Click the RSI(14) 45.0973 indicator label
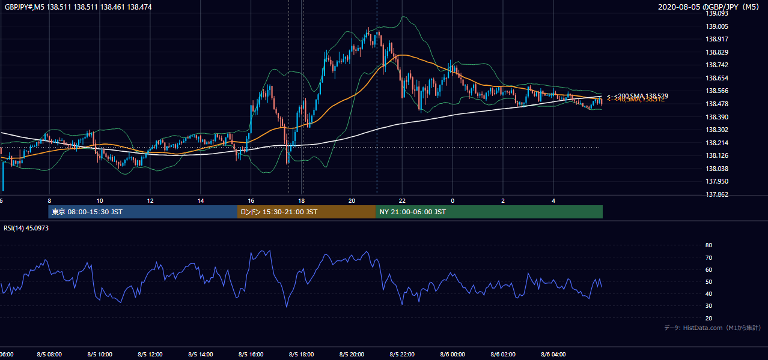Screen dimensions: 768x360 tap(27, 228)
